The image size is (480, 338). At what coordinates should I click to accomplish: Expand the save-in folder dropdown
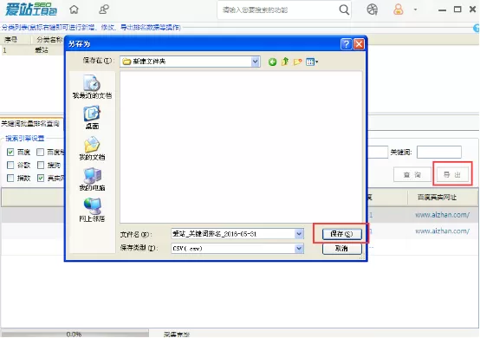255,62
